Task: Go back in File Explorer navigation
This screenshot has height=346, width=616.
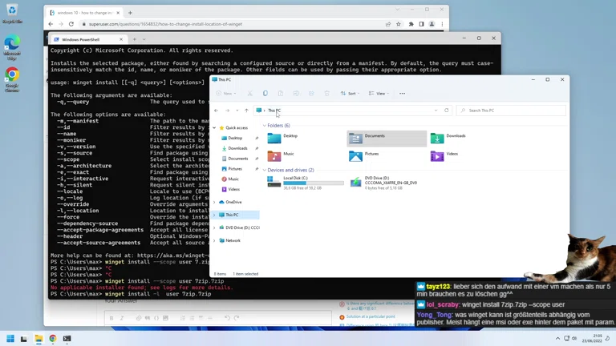Action: [216, 111]
